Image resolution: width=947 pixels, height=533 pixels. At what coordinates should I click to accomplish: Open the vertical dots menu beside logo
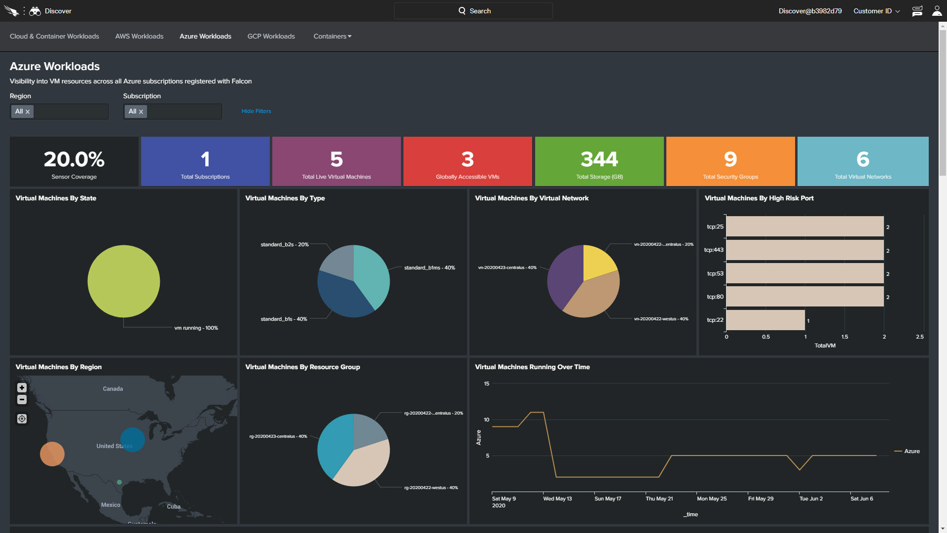pyautogui.click(x=24, y=11)
